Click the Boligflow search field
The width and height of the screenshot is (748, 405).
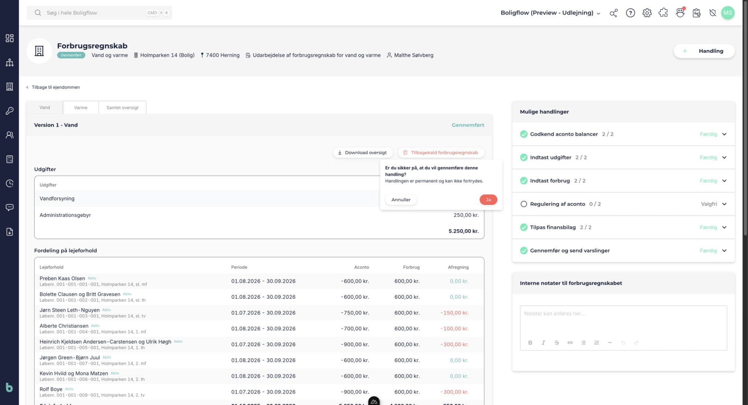tap(99, 13)
